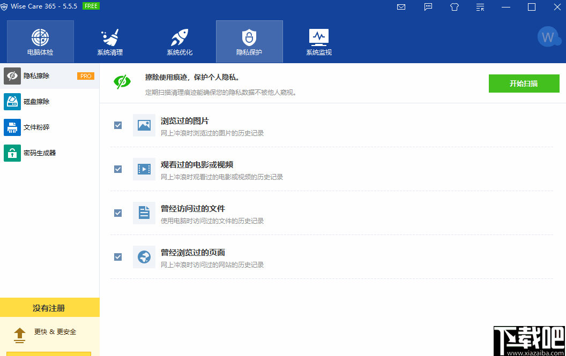Click 使用电脑时访问过的文件的历史记录 description
The width and height of the screenshot is (566, 356).
[212, 221]
